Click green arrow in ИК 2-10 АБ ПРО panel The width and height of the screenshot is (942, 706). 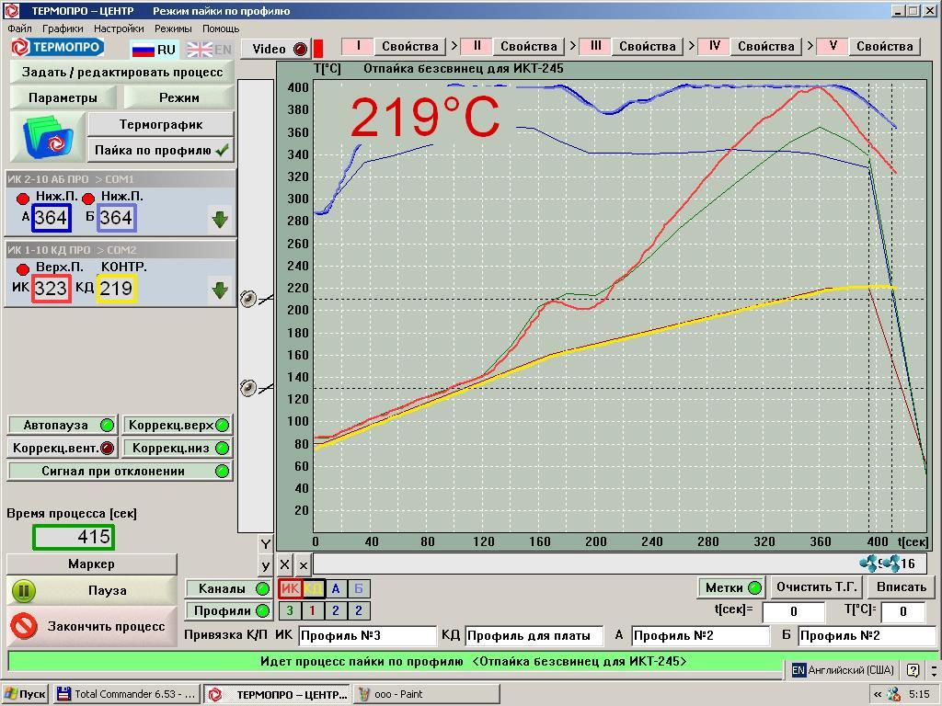point(220,219)
